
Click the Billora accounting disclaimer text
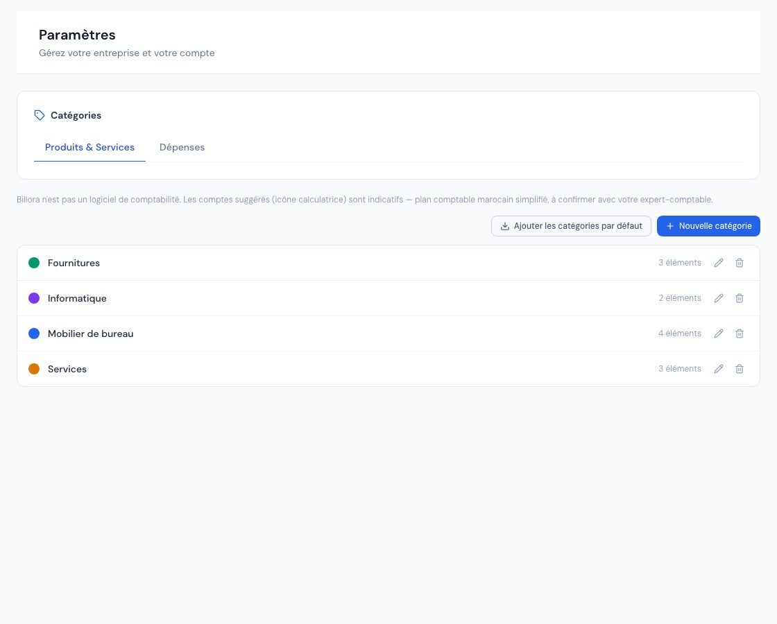[x=365, y=200]
